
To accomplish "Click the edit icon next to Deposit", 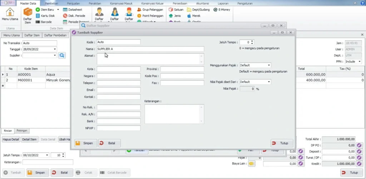I will click(360, 152).
